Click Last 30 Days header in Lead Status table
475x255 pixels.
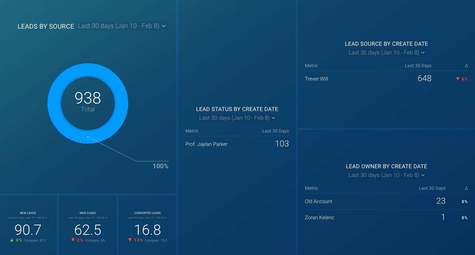(x=275, y=131)
